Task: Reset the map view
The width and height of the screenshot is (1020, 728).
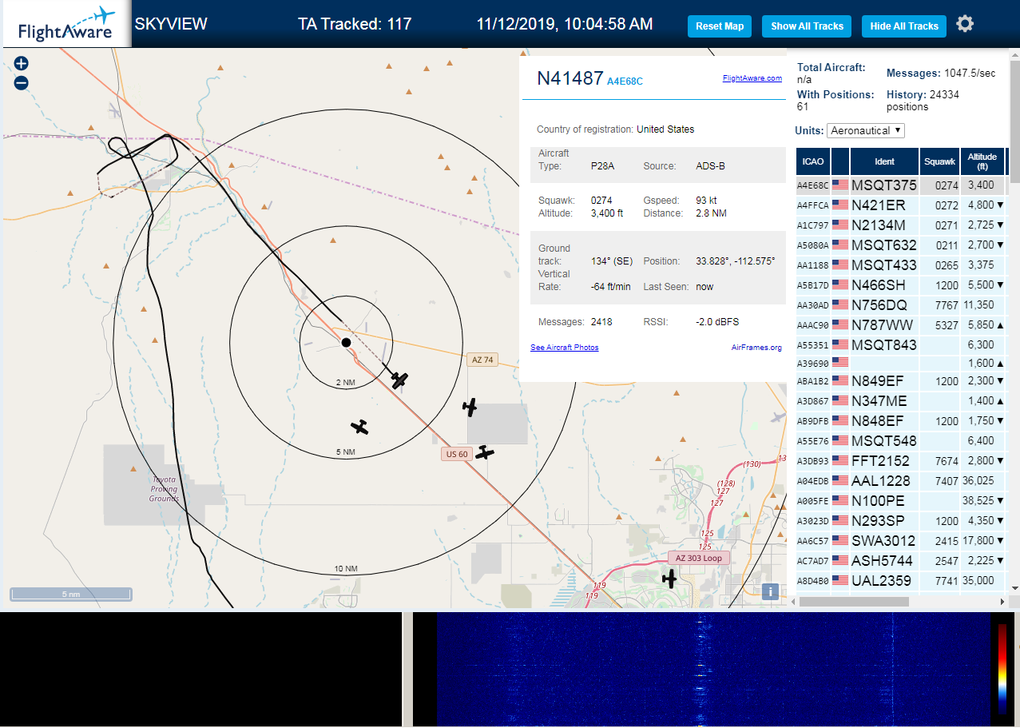Action: pyautogui.click(x=720, y=26)
